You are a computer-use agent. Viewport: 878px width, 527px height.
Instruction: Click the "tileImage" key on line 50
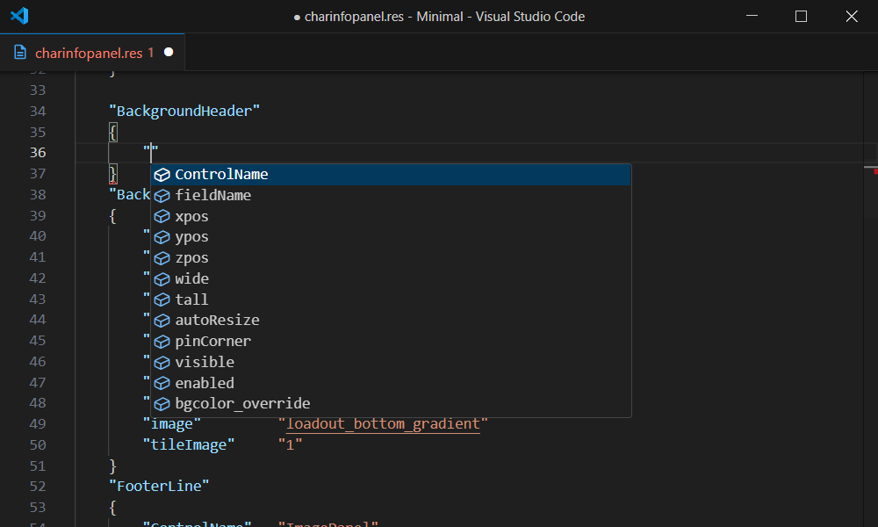tap(189, 444)
